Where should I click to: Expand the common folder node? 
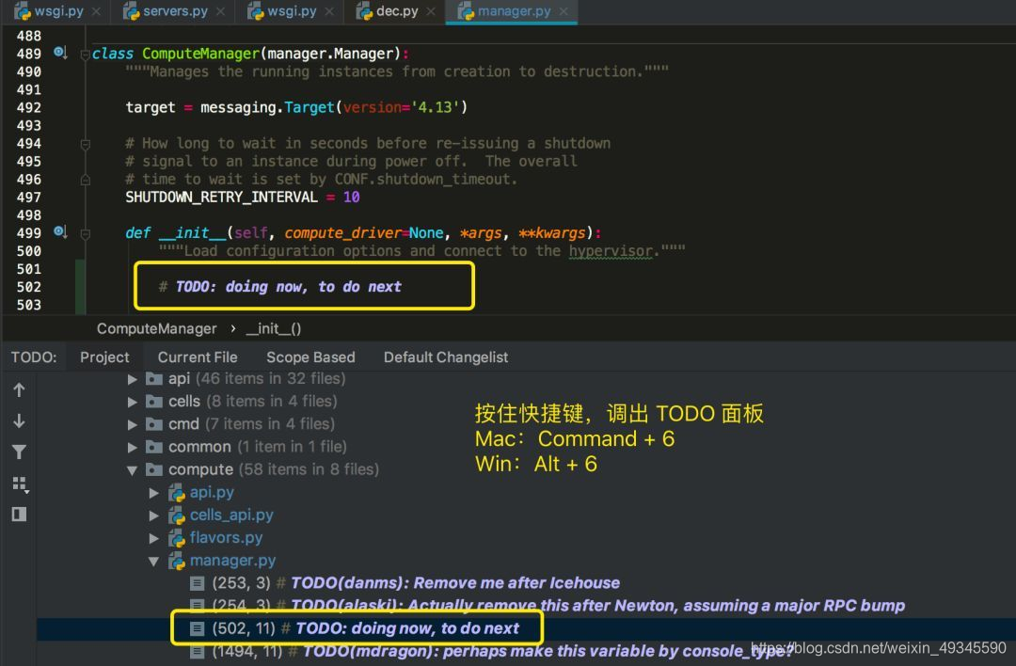(133, 447)
